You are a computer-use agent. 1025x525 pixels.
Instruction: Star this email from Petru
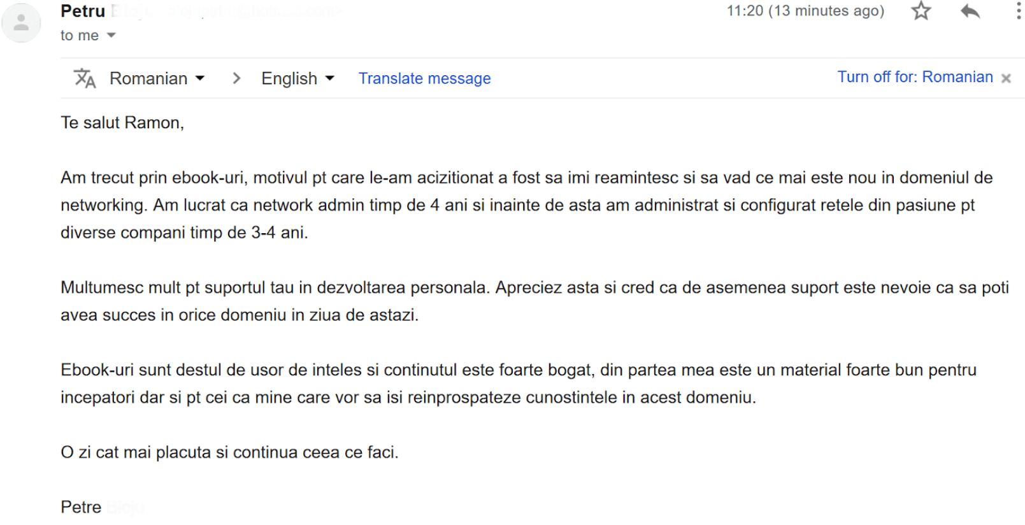[x=921, y=11]
